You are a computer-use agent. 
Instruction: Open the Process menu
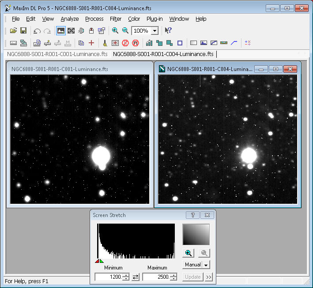[x=94, y=19]
